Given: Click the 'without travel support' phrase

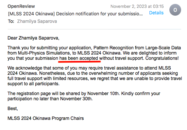Looking at the screenshot, I should coord(121,58).
